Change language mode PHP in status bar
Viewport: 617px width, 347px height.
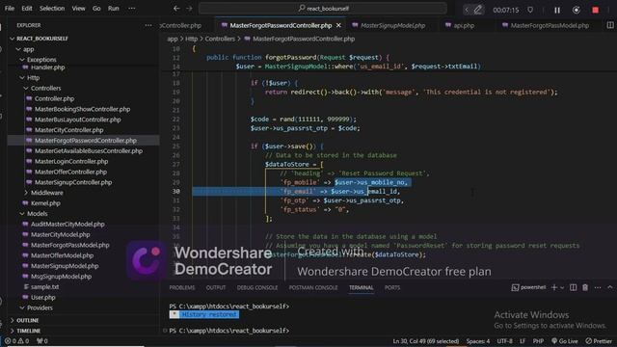click(538, 341)
